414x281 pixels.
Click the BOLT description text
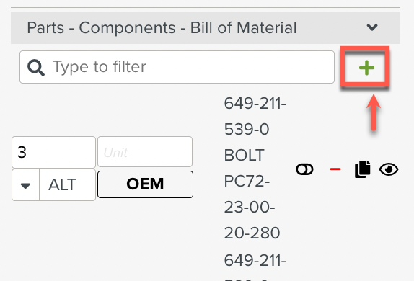tap(245, 155)
